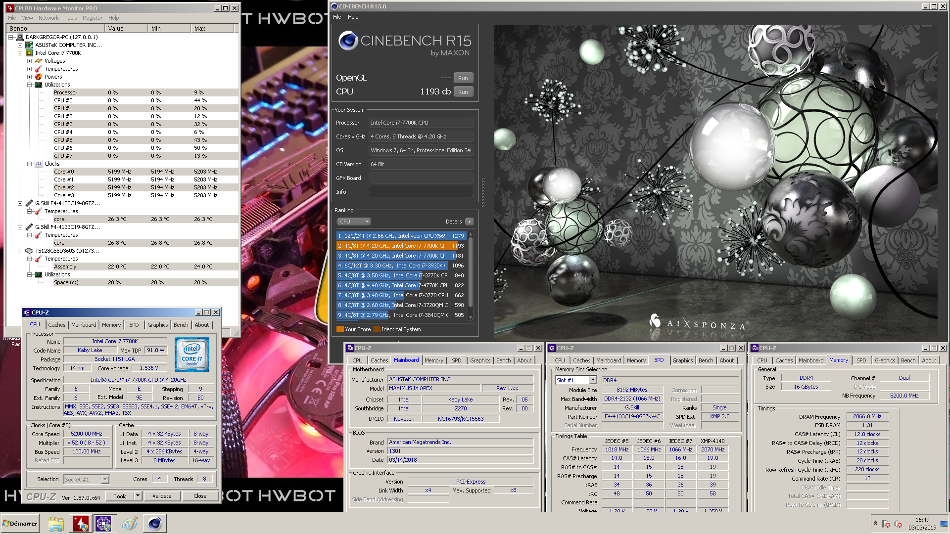The image size is (950, 534).
Task: Open CPU-Z purple chip taskbar icon
Action: click(x=104, y=524)
